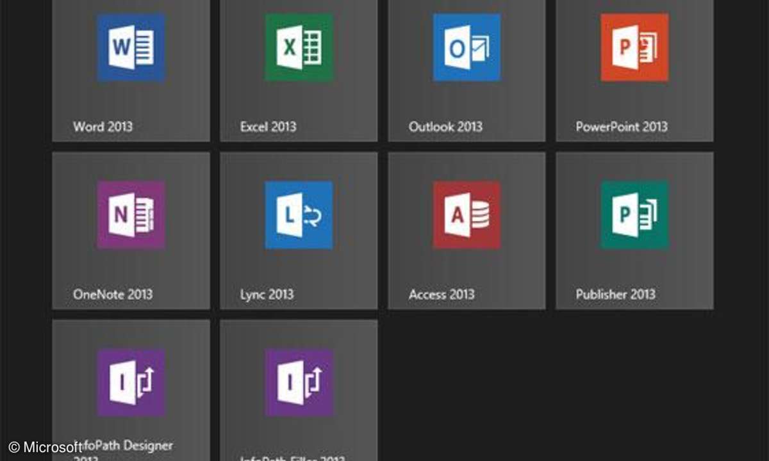769x461 pixels.
Task: Open the blue Word 2013 icon
Action: pos(131,47)
